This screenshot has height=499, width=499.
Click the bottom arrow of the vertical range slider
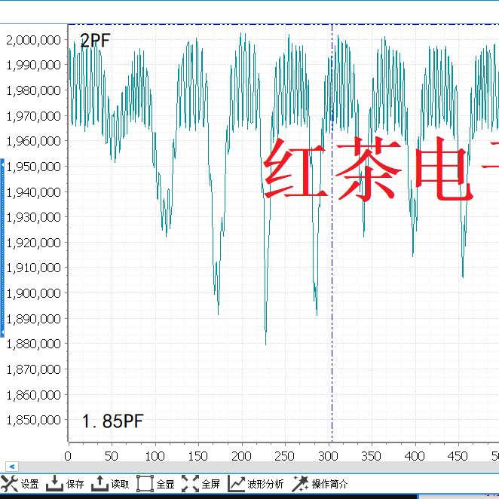point(2,332)
